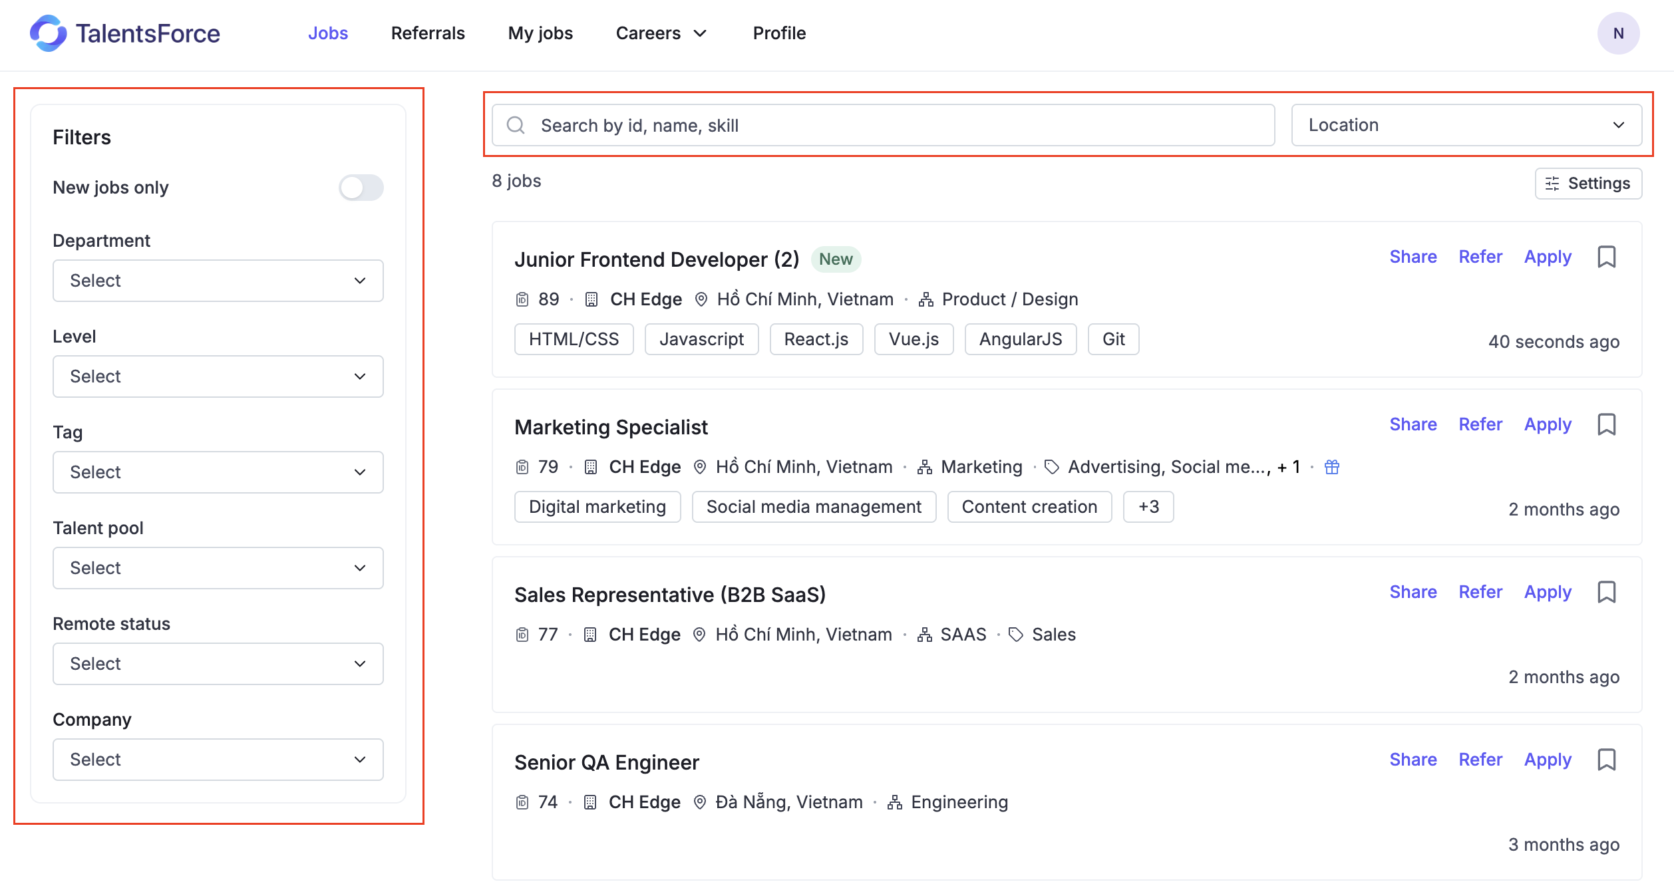Click the gift reward icon on Marketing Specialist

tap(1331, 467)
